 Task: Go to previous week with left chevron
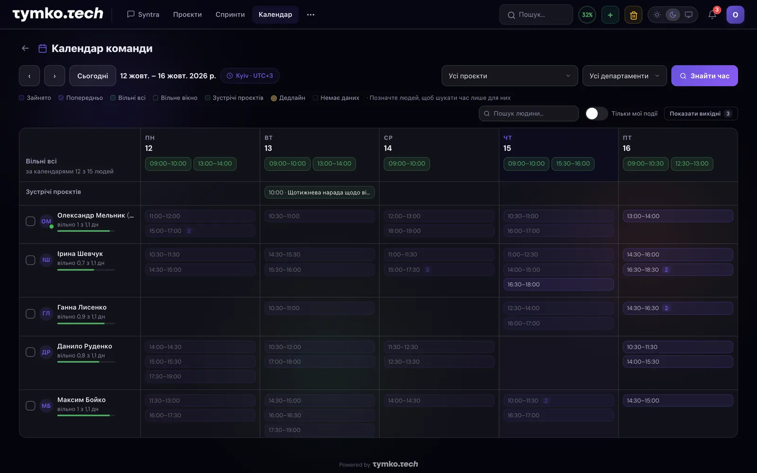click(29, 76)
